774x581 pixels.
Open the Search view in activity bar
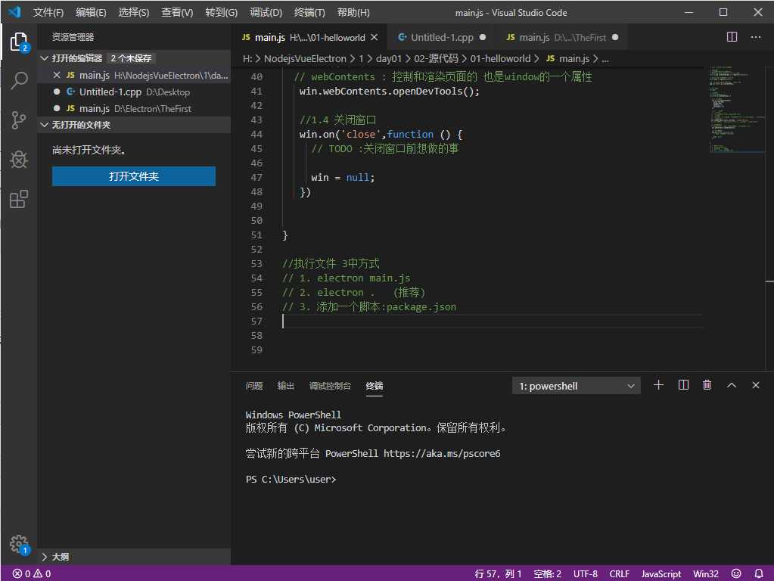19,80
